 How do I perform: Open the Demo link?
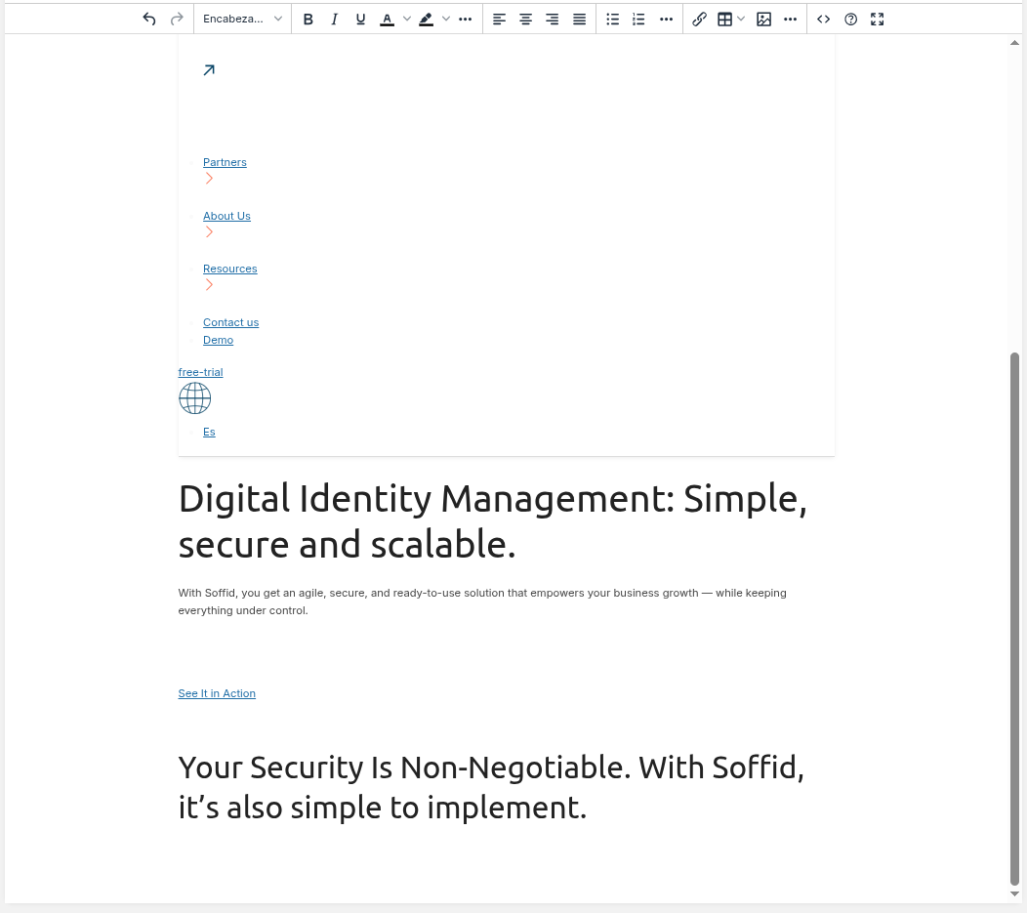(x=218, y=340)
